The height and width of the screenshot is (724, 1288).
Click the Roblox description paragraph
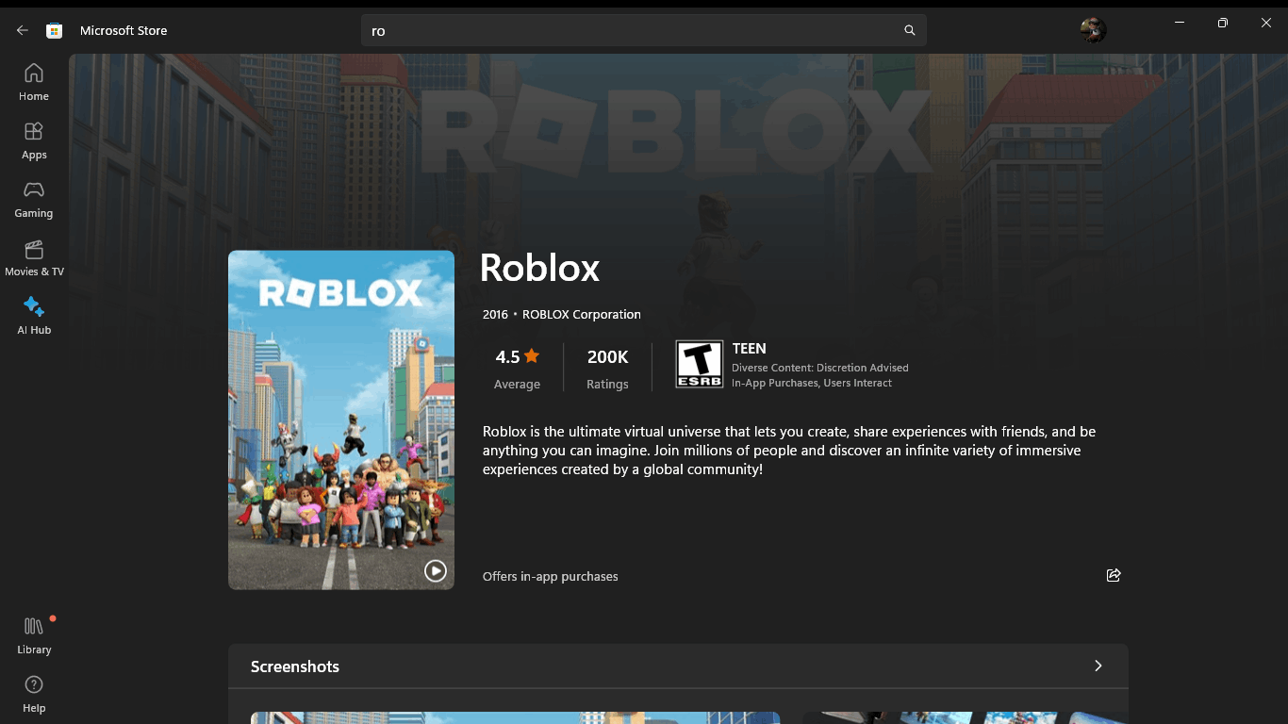tap(789, 450)
